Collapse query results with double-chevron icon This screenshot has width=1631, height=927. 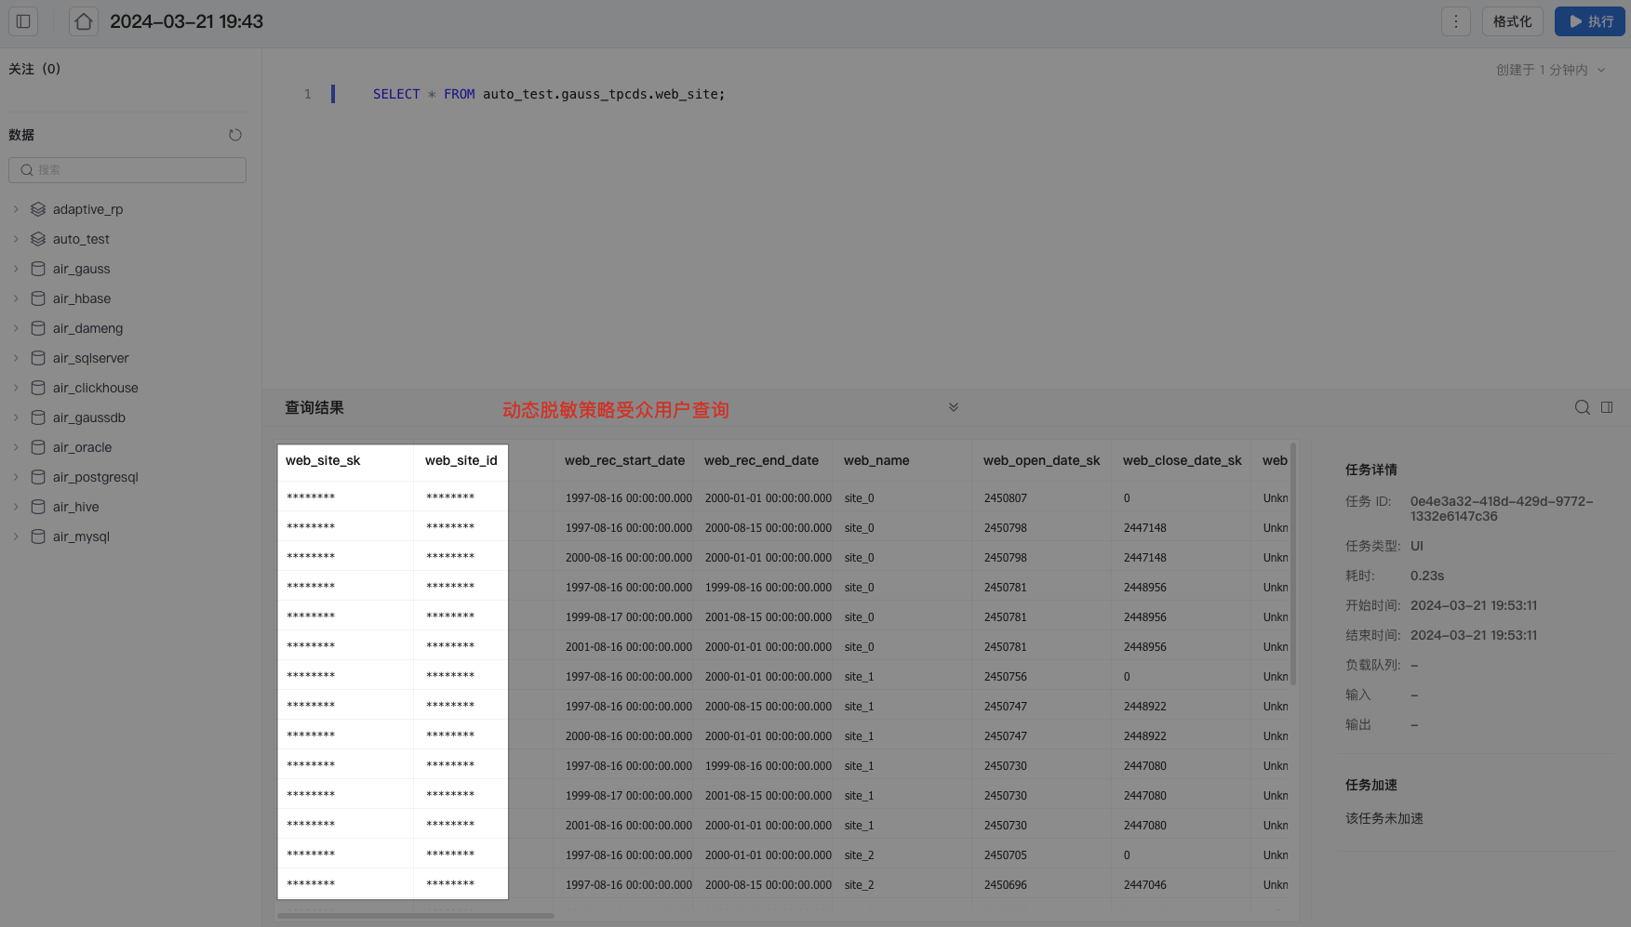coord(954,407)
